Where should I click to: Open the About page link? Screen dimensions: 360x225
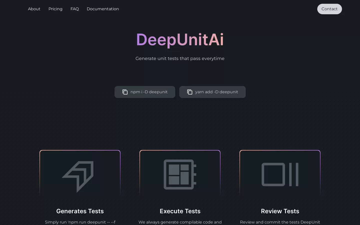pyautogui.click(x=34, y=9)
